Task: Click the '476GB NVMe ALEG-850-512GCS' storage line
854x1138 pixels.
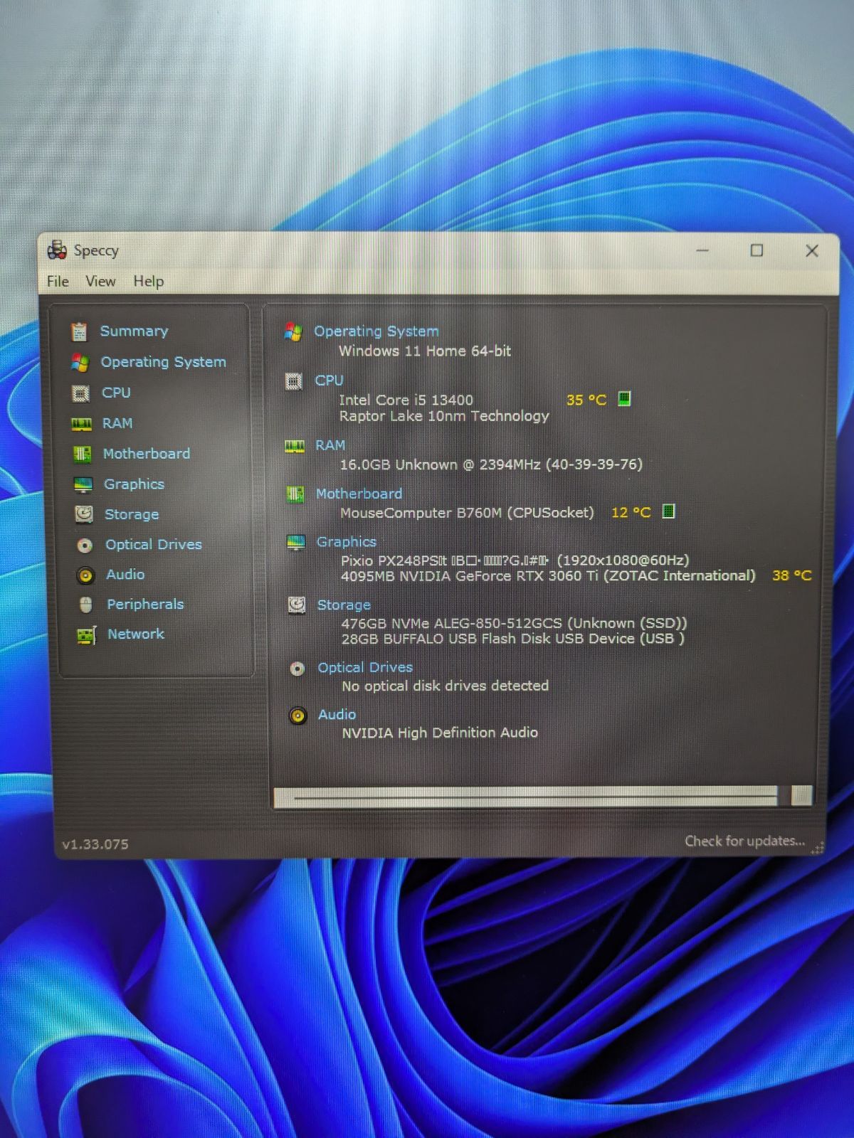Action: 514,623
